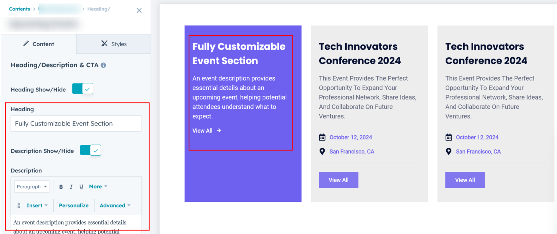Switch to the Styles tab
The image size is (557, 234).
(114, 44)
